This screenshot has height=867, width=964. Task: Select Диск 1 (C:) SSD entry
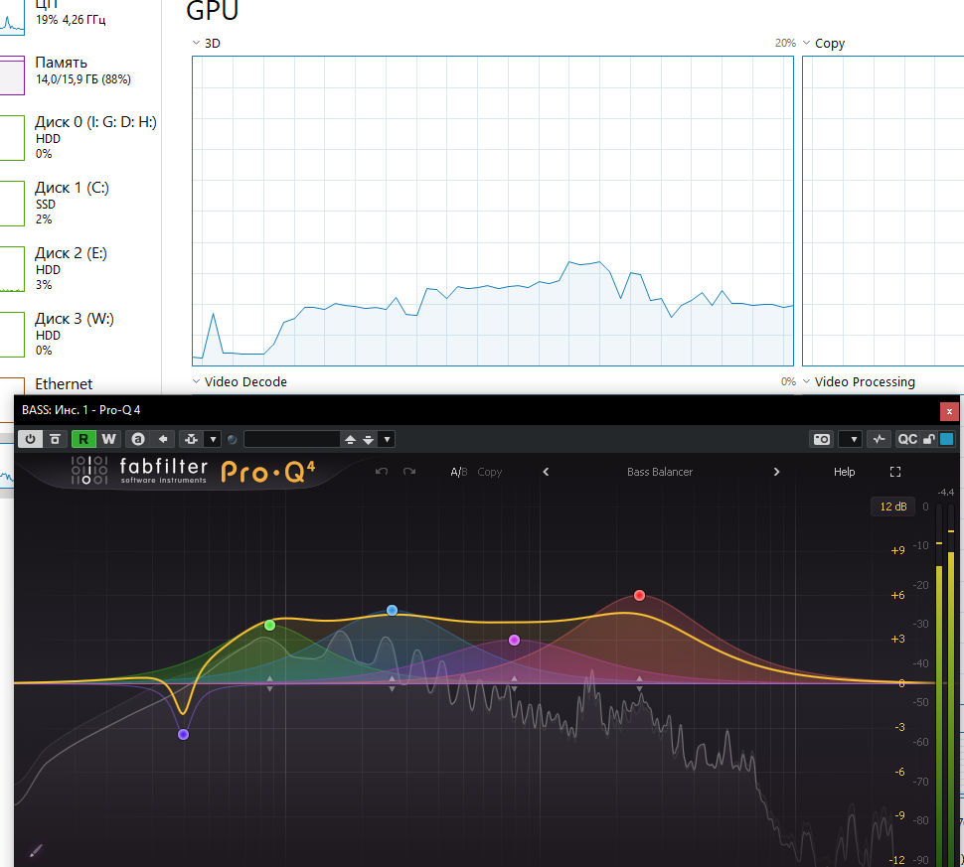coord(80,203)
